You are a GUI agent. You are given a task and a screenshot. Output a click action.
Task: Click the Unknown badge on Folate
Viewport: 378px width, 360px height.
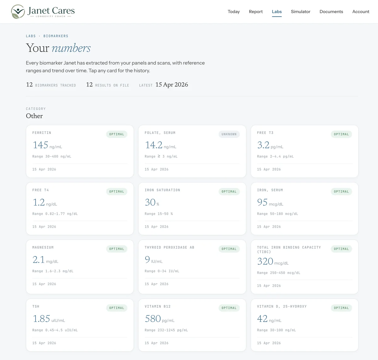click(229, 134)
